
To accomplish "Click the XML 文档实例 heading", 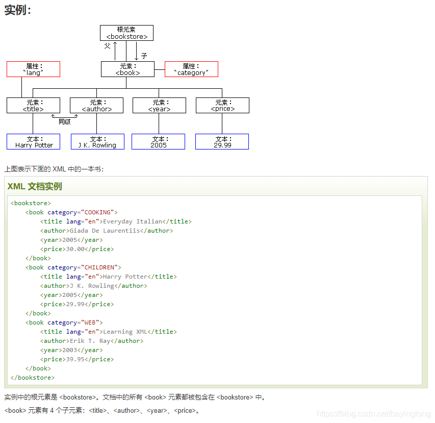I will 34,186.
